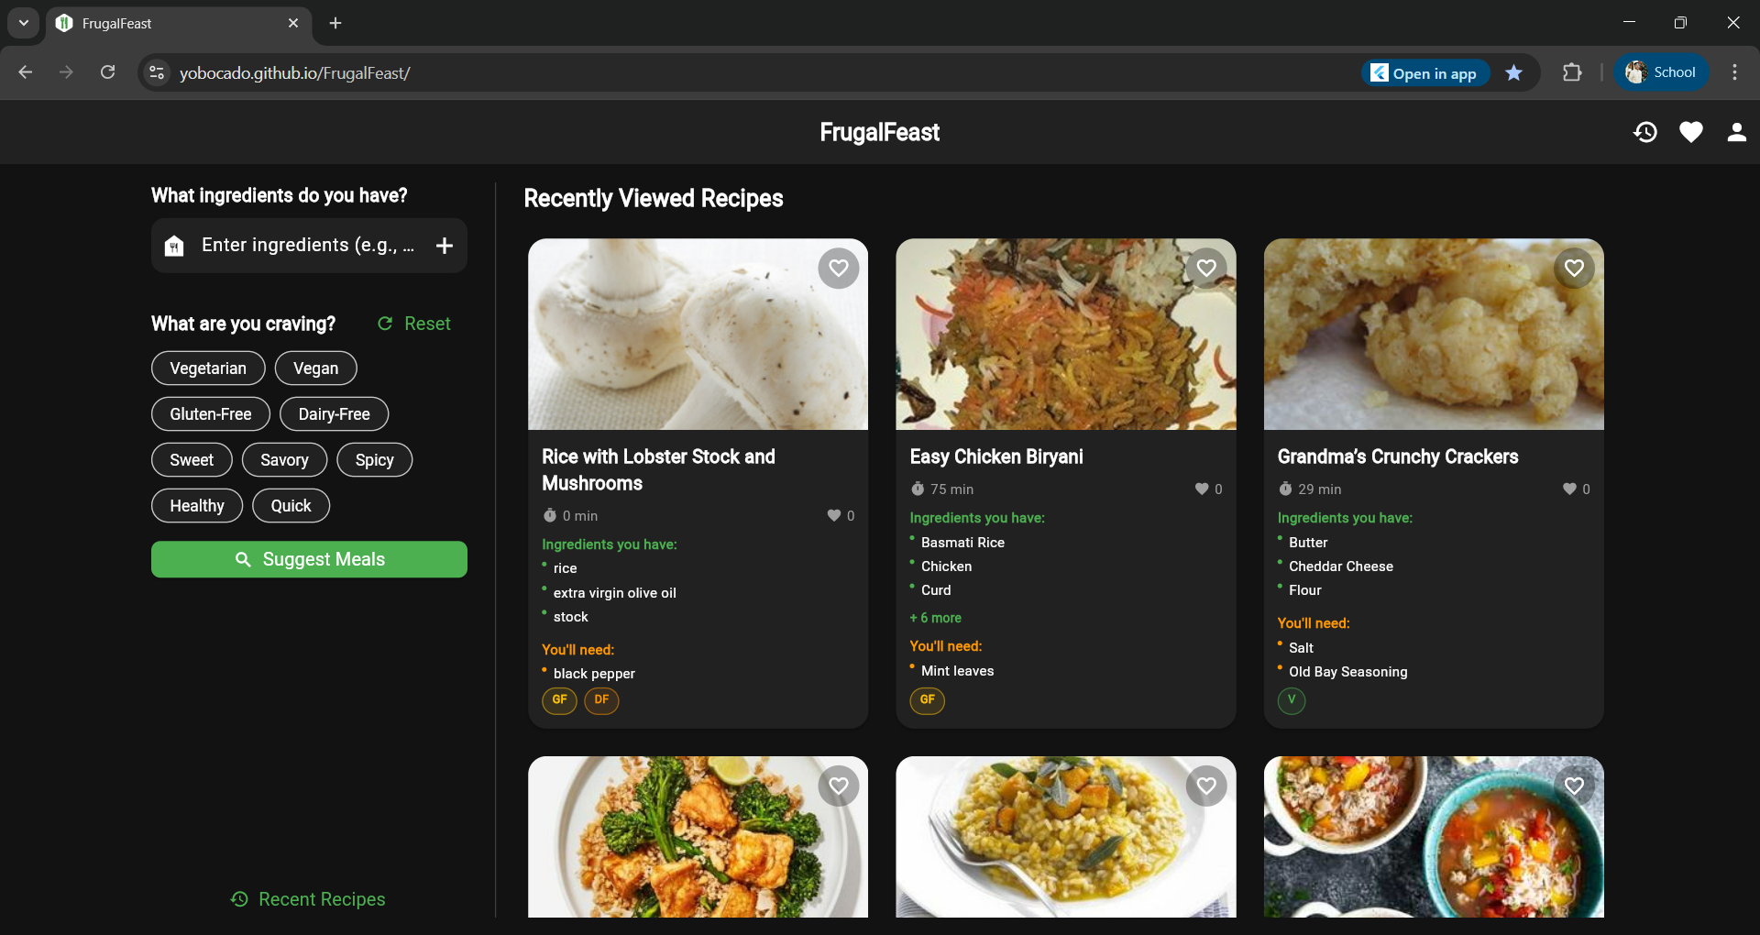
Task: Click the '0 min' cook time text
Action: click(580, 516)
